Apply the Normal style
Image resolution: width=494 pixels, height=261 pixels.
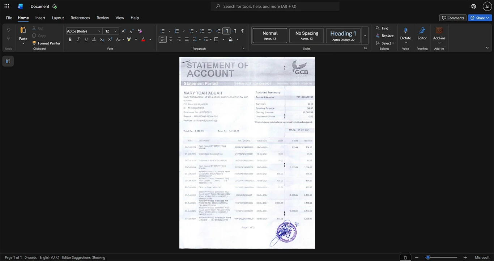click(270, 35)
